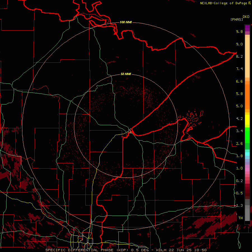The image size is (252, 252).
Task: Click the SPECIFIC DIFFERENTIAL PHASE (KDP) title text
Action: coord(88,250)
